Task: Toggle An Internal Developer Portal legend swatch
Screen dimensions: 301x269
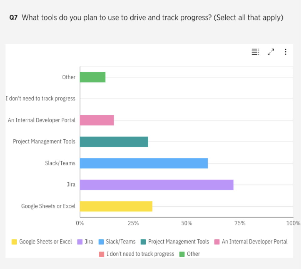Action: pos(217,242)
